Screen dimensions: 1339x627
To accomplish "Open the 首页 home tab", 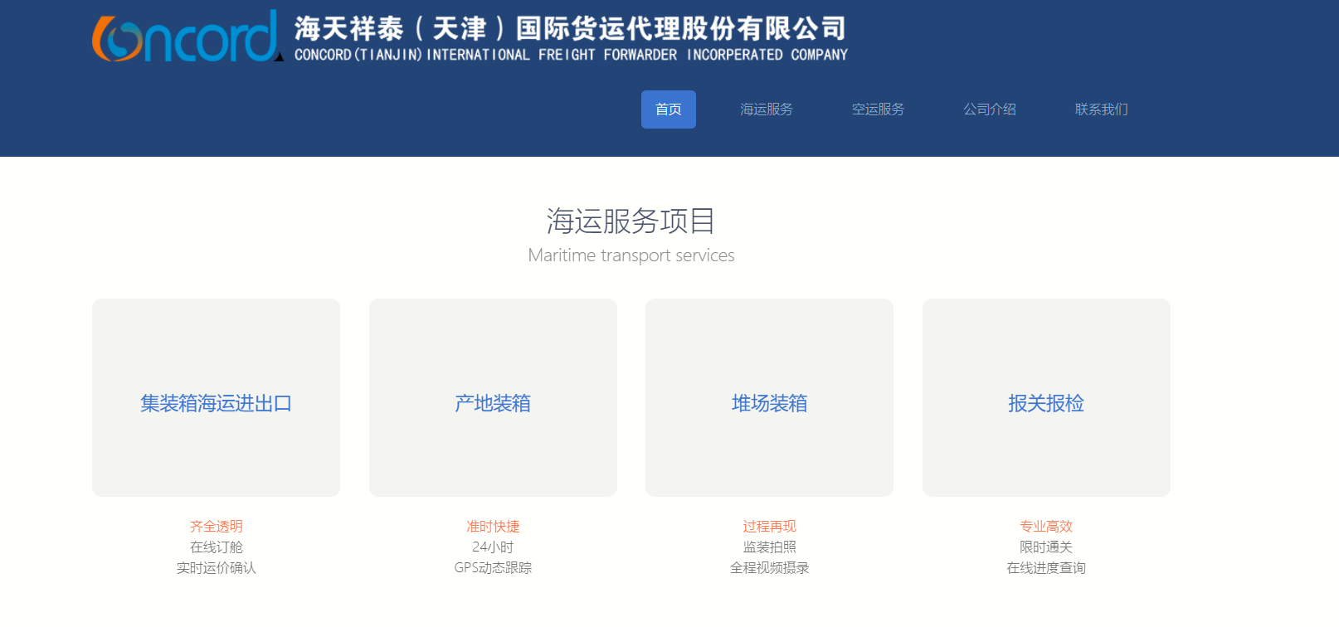I will click(669, 109).
